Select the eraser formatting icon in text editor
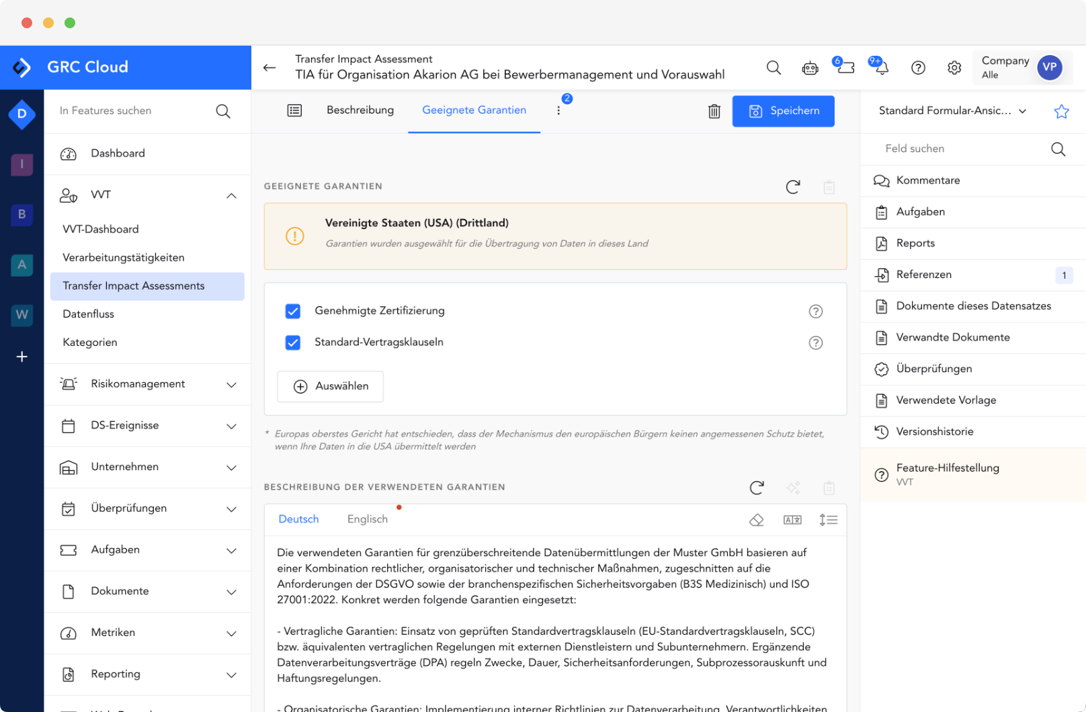 pyautogui.click(x=757, y=519)
